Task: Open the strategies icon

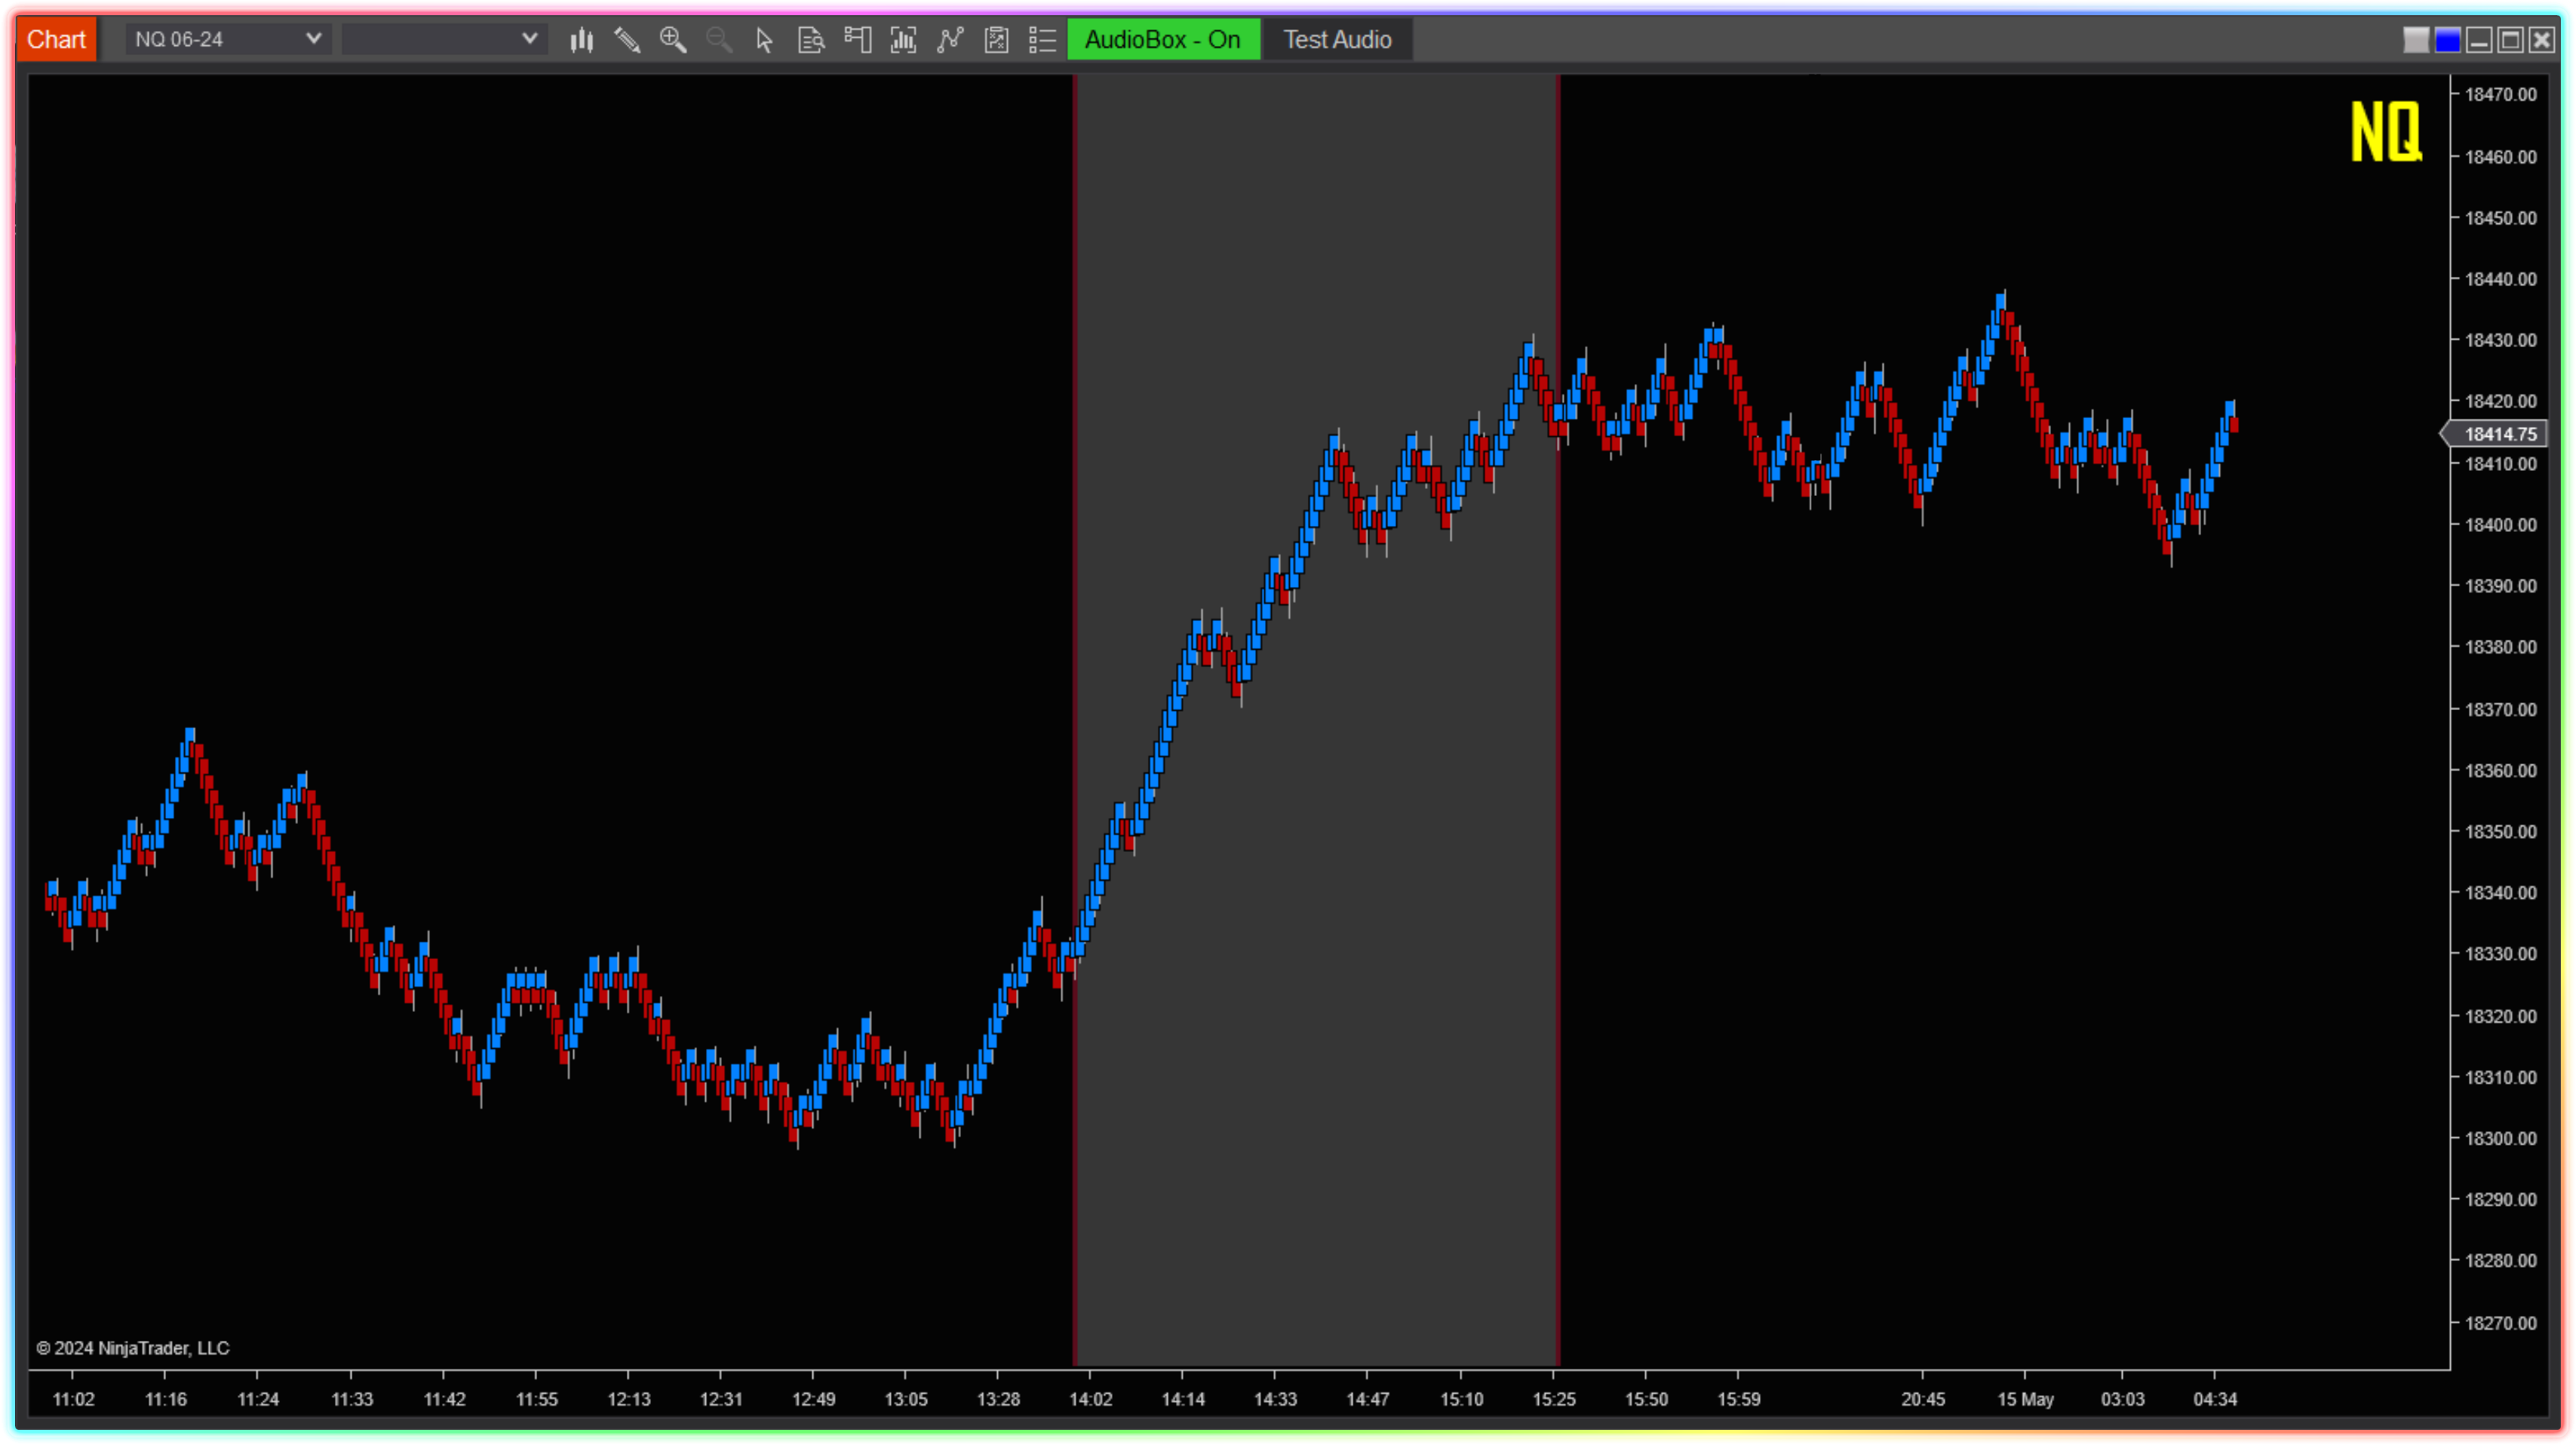Action: [996, 40]
